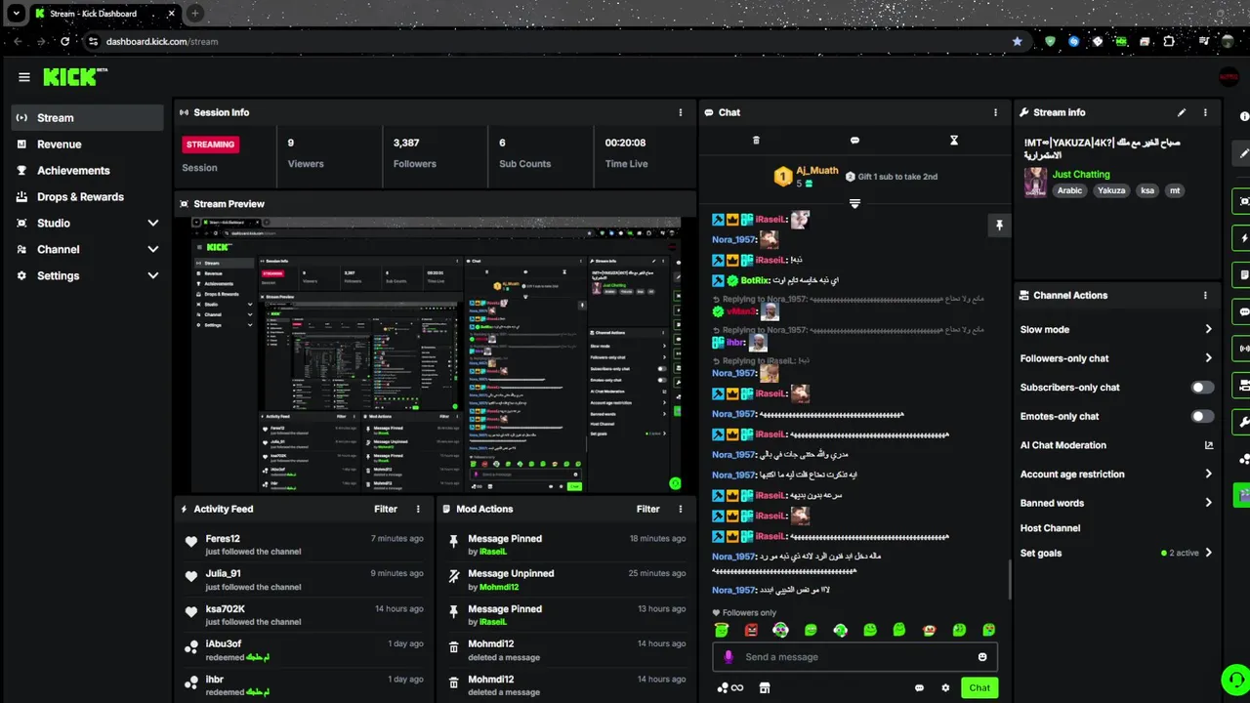Click Julia_91 in Activity Feed

coord(223,574)
